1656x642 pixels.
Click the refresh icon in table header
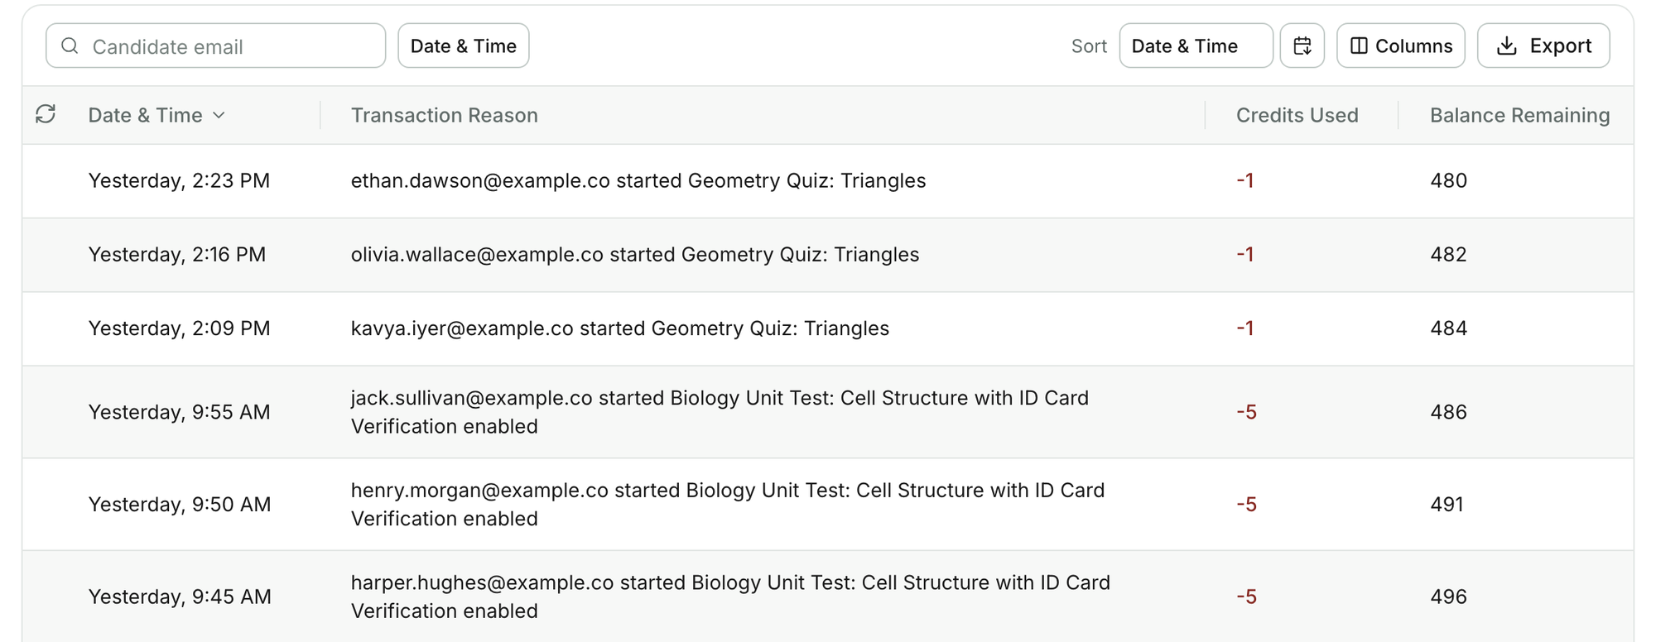pyautogui.click(x=46, y=114)
